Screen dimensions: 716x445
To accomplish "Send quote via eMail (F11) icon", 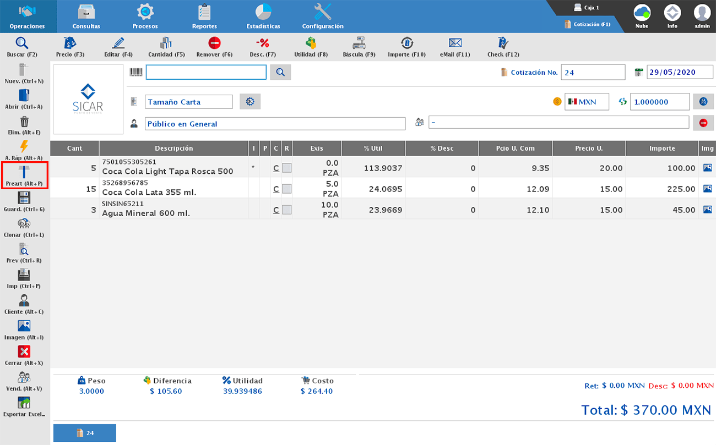I will click(x=454, y=44).
